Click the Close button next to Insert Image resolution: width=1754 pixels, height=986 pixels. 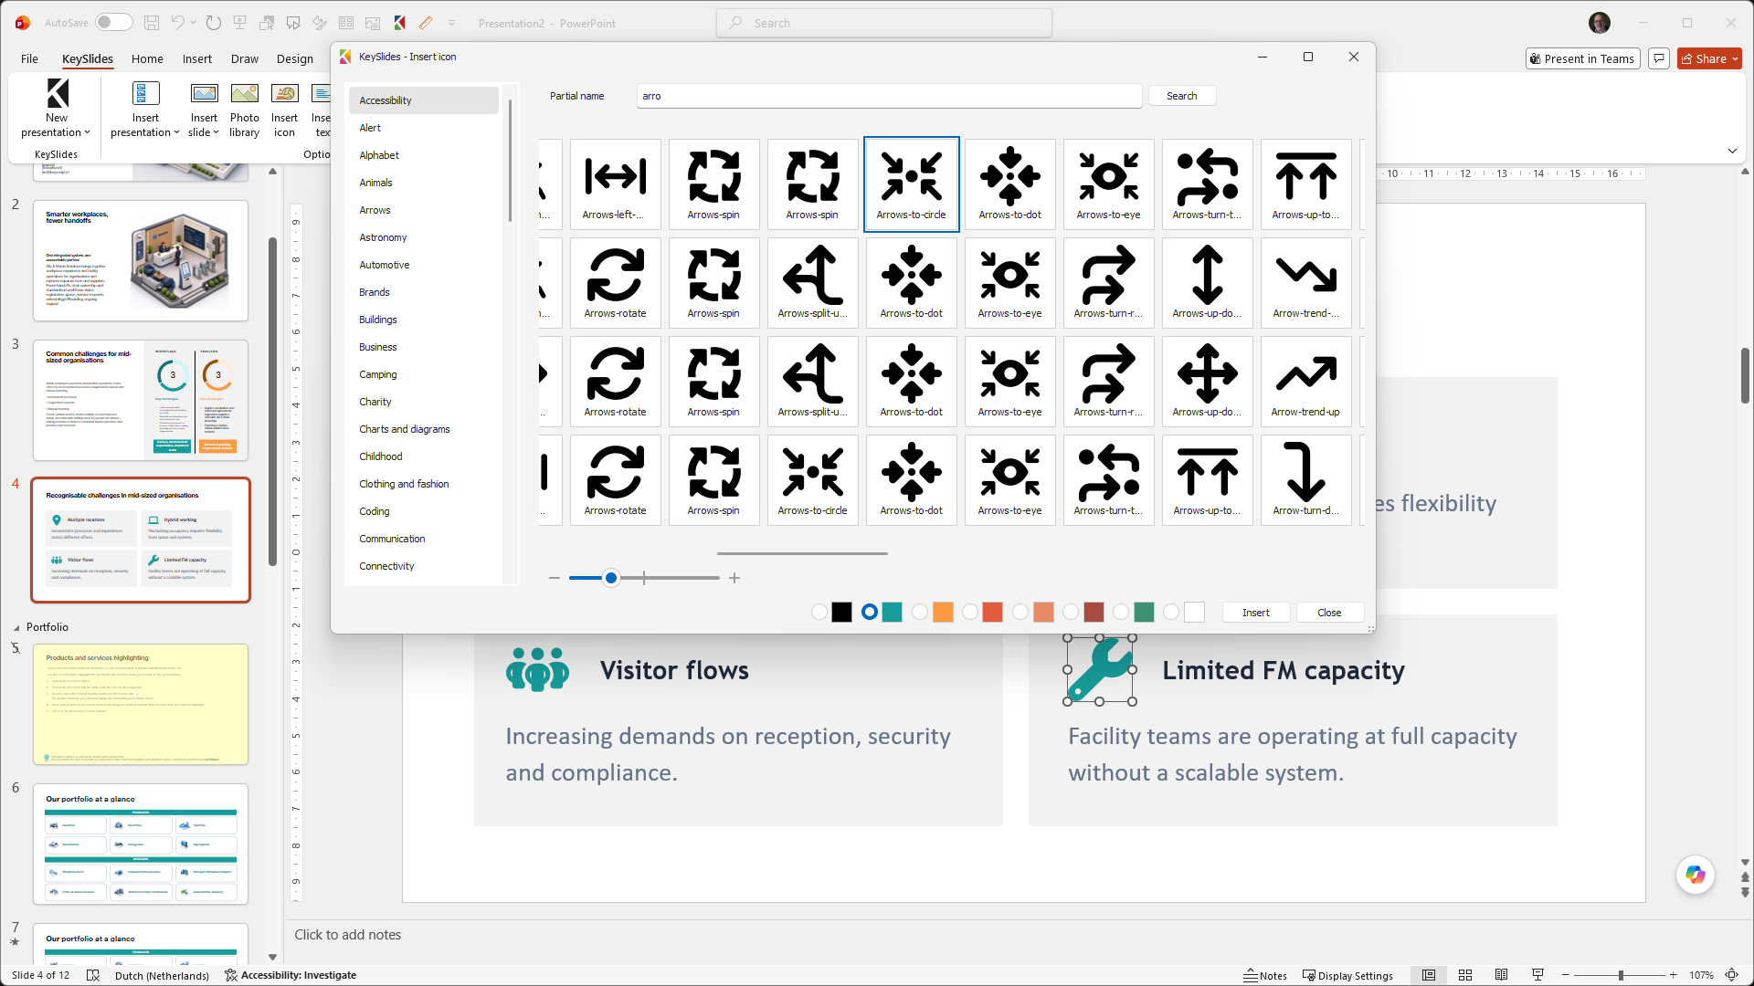pos(1329,613)
